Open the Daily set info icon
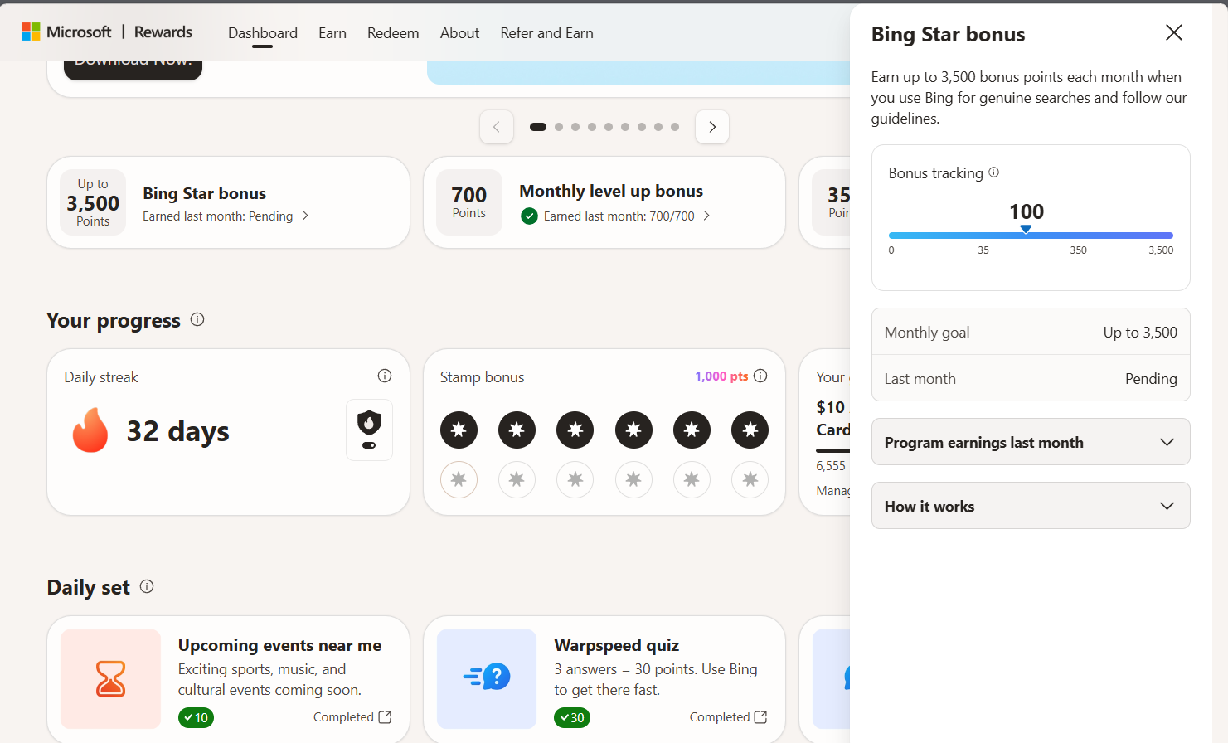Screen dimensions: 1228x743 147,586
